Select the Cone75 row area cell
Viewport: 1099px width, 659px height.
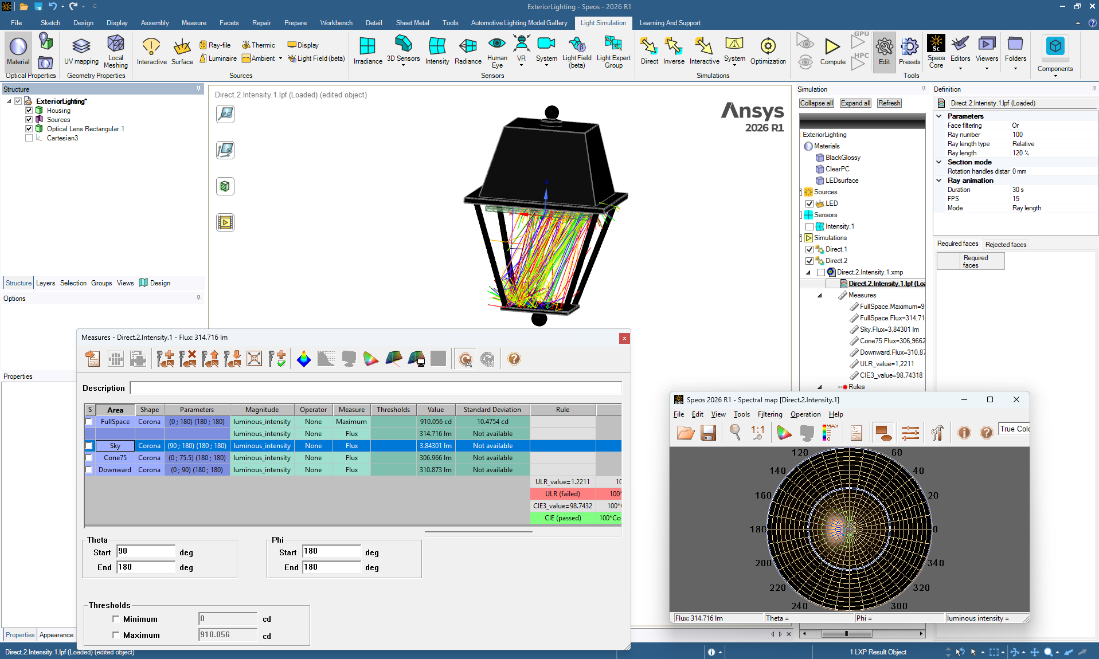click(115, 458)
